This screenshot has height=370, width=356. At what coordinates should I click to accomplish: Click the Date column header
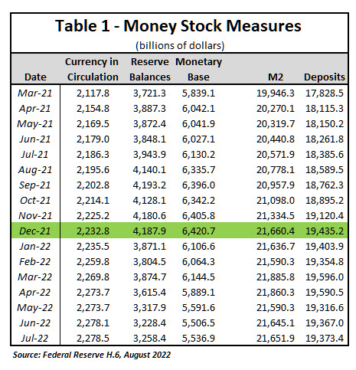(x=35, y=77)
